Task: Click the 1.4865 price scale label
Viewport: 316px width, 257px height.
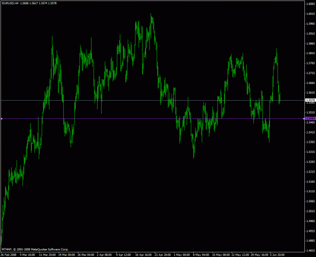Action: point(310,241)
